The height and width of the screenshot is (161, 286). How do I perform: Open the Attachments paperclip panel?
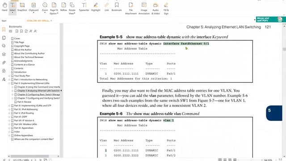[4, 63]
